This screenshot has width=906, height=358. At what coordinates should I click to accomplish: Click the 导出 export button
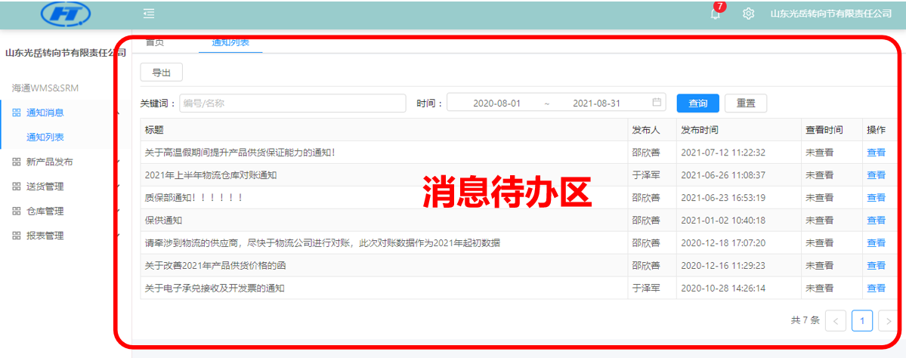click(162, 73)
